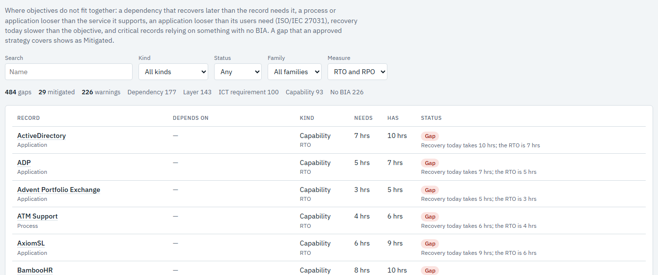Click 'Recovery today takes 9 hrs; the RTO is 6 hrs'
The width and height of the screenshot is (658, 275).
tap(479, 253)
